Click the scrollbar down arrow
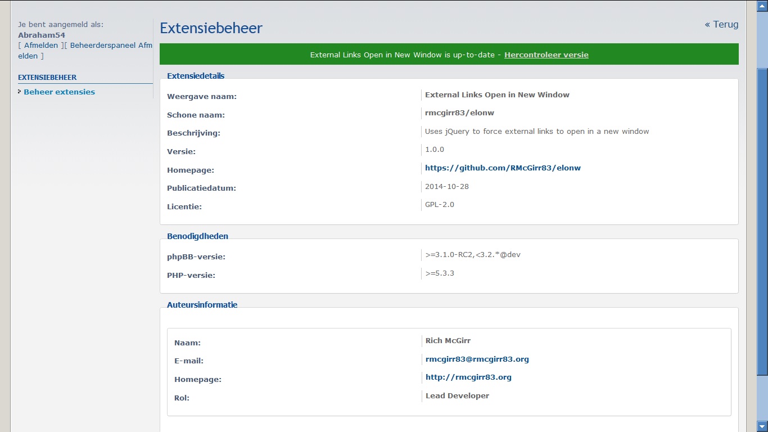The width and height of the screenshot is (768, 432). [762, 426]
